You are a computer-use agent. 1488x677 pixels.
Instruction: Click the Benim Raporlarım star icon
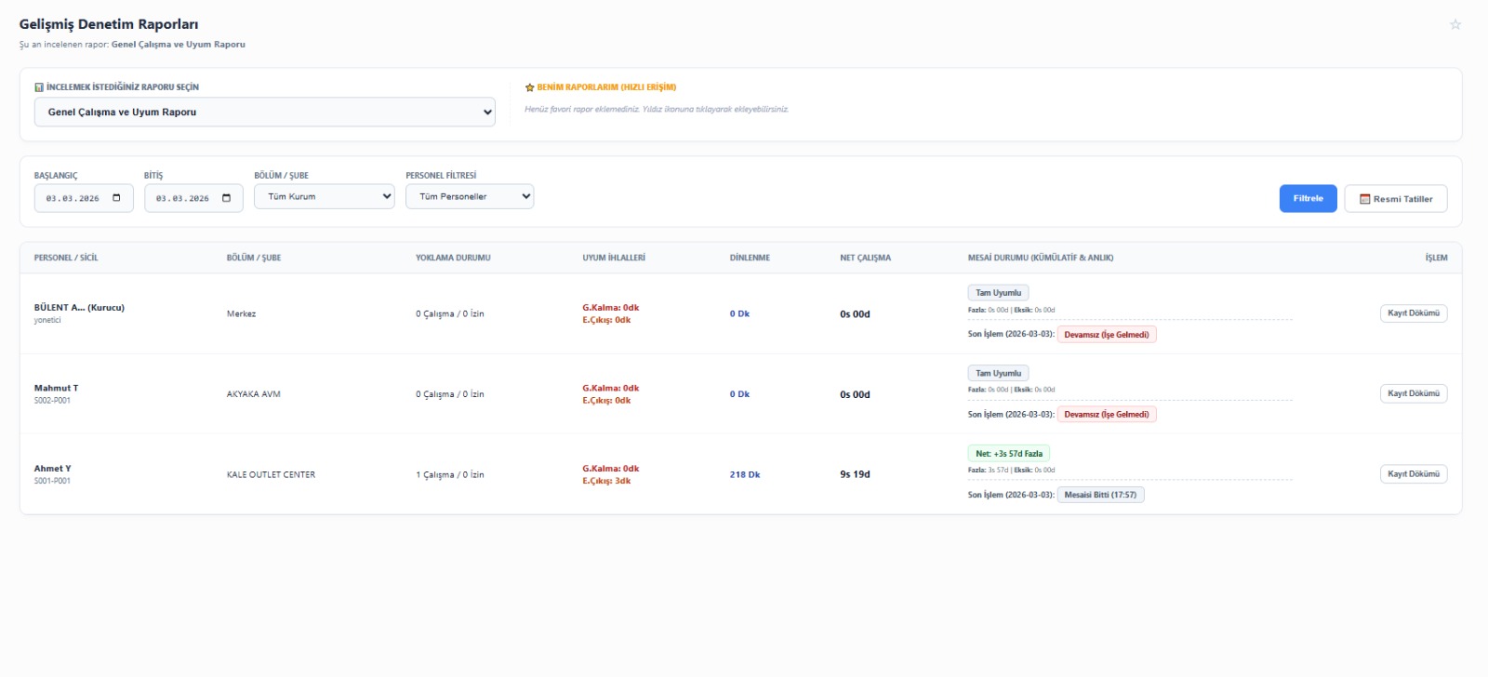(x=530, y=87)
